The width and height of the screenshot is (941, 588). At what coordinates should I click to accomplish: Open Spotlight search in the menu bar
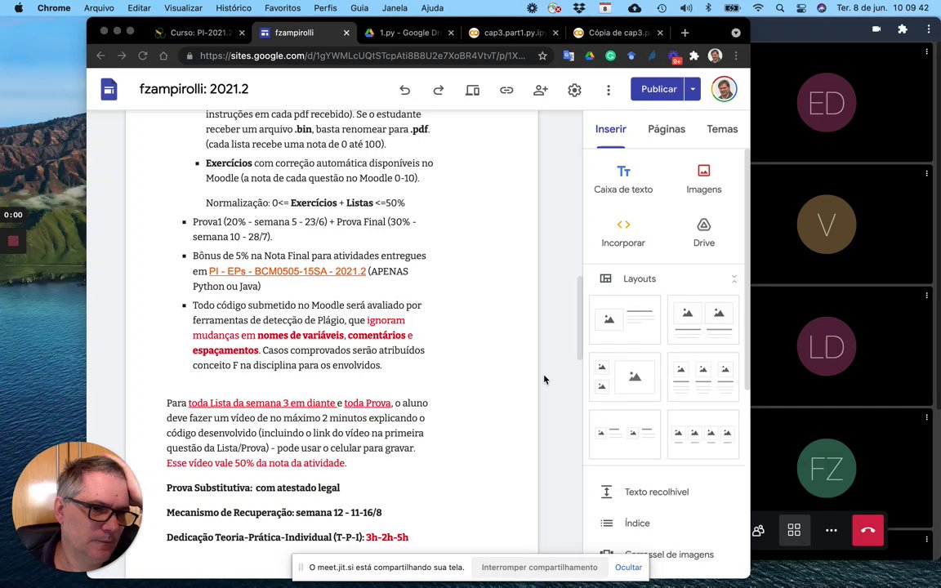tap(779, 8)
